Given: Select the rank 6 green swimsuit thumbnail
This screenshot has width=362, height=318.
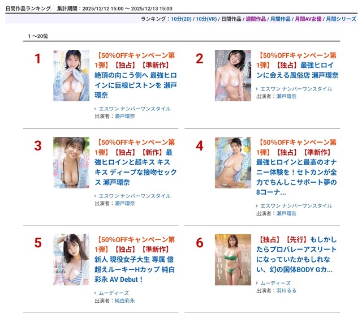Looking at the screenshot, I should pos(233,260).
